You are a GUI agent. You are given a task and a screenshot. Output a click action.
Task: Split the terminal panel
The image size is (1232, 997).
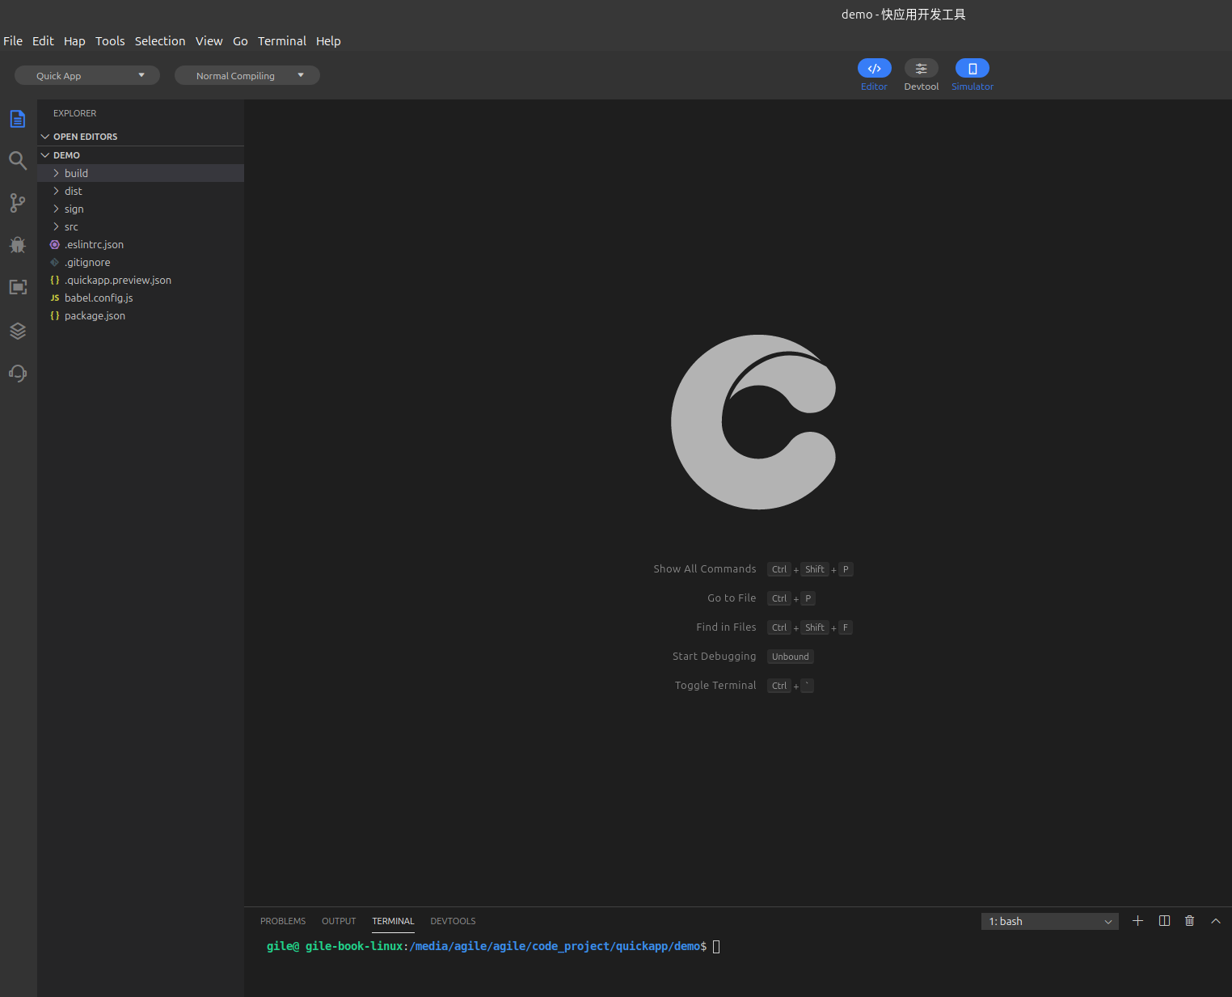(1164, 921)
